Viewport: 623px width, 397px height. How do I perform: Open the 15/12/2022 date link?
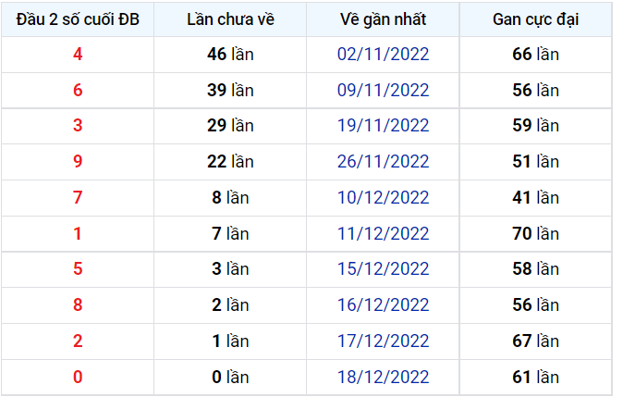[x=383, y=269]
